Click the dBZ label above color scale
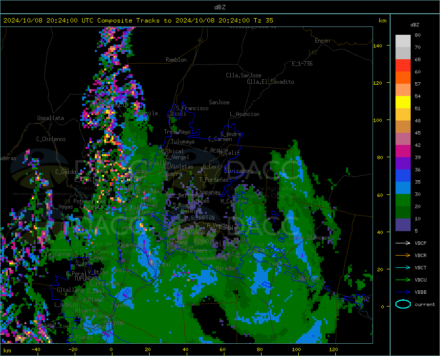 tap(415, 24)
